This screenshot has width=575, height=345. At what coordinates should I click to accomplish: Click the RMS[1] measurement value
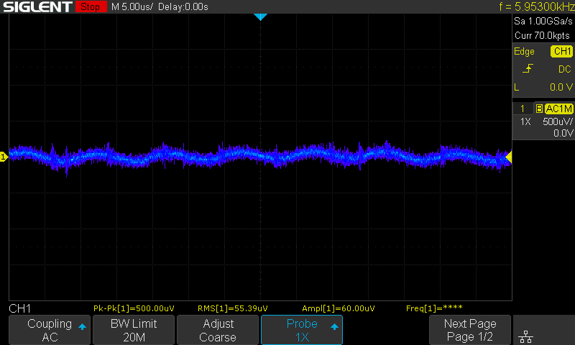(x=232, y=308)
